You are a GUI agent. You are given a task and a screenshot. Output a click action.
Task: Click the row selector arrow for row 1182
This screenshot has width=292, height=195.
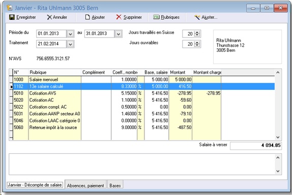11,87
